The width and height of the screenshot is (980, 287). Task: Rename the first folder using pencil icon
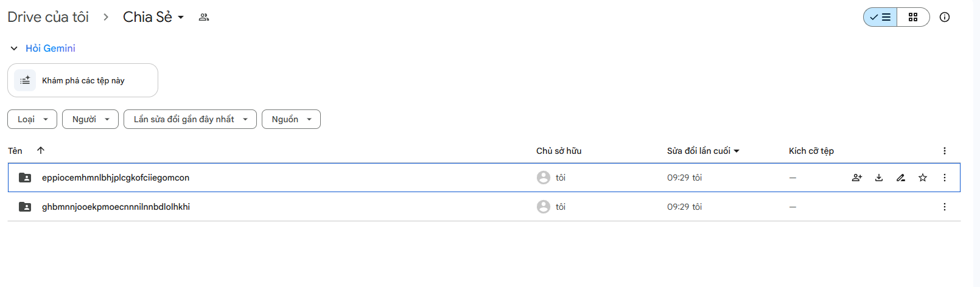tap(901, 178)
